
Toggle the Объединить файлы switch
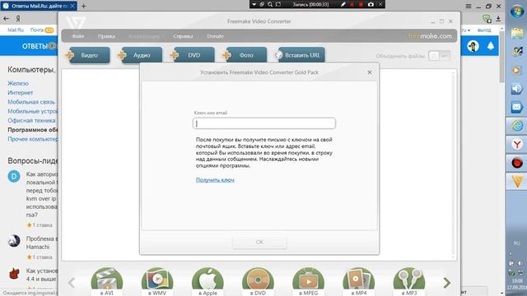[439, 56]
